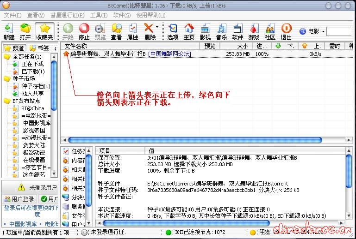Click the details pane vertical scrollbar
Image resolution: width=356 pixels, height=239 pixels.
tap(349, 171)
